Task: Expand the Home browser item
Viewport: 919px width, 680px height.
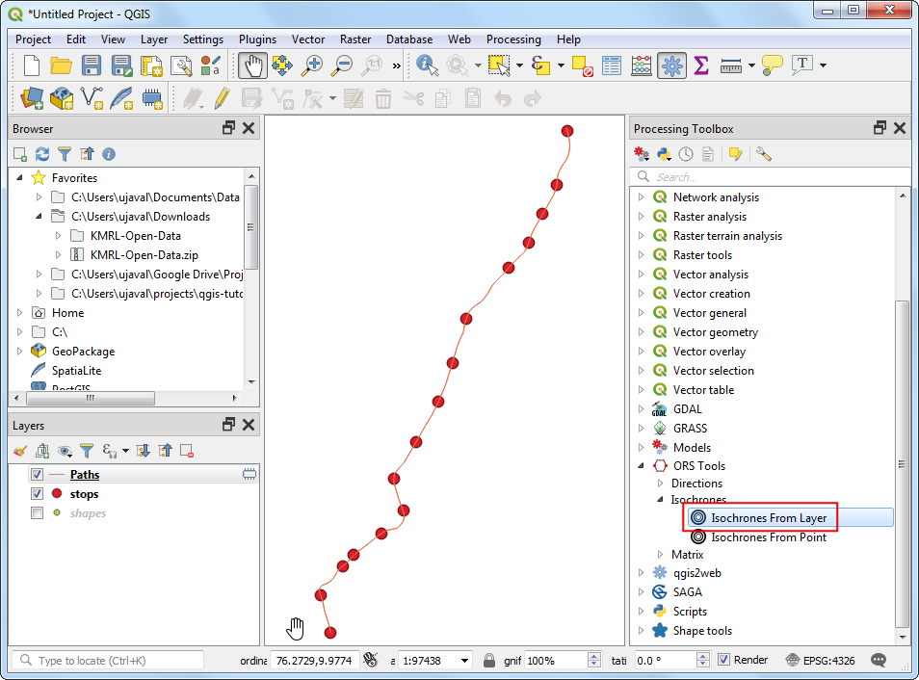Action: tap(19, 312)
